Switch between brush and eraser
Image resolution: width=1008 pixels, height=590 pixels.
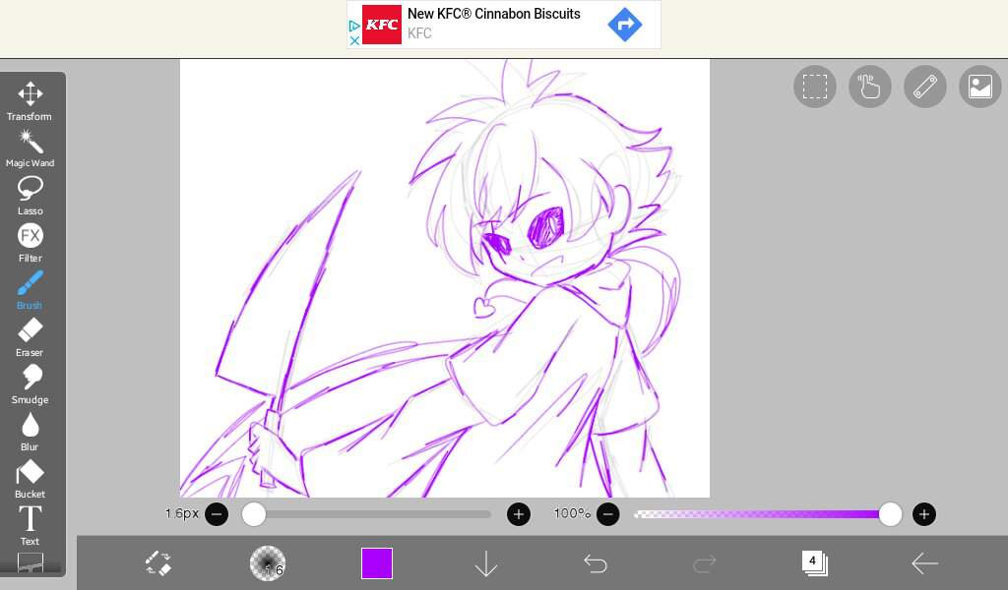(158, 563)
